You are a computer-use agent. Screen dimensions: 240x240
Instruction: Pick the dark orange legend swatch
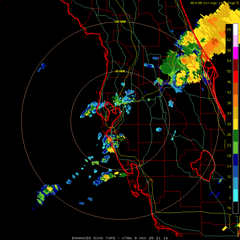click(235, 89)
